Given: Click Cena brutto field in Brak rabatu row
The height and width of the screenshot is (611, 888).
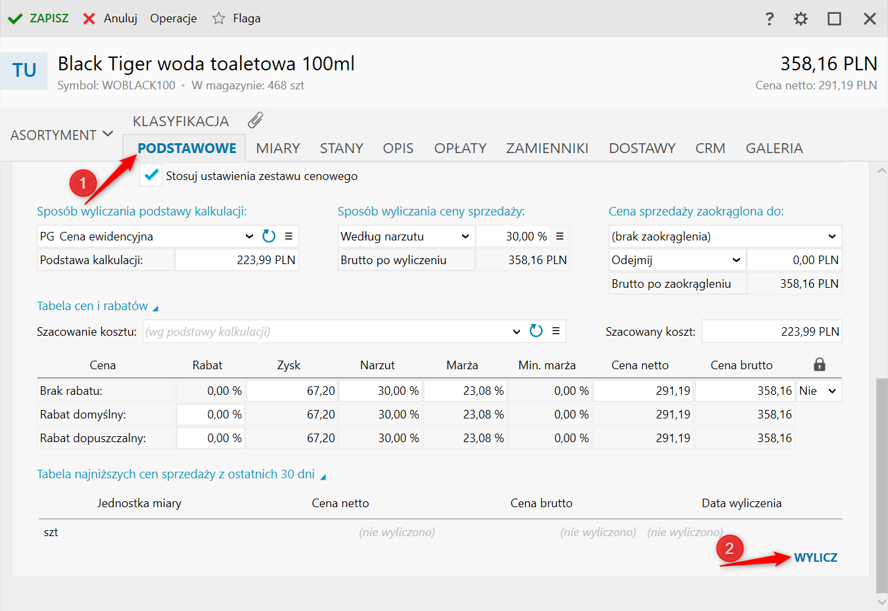Looking at the screenshot, I should 745,391.
